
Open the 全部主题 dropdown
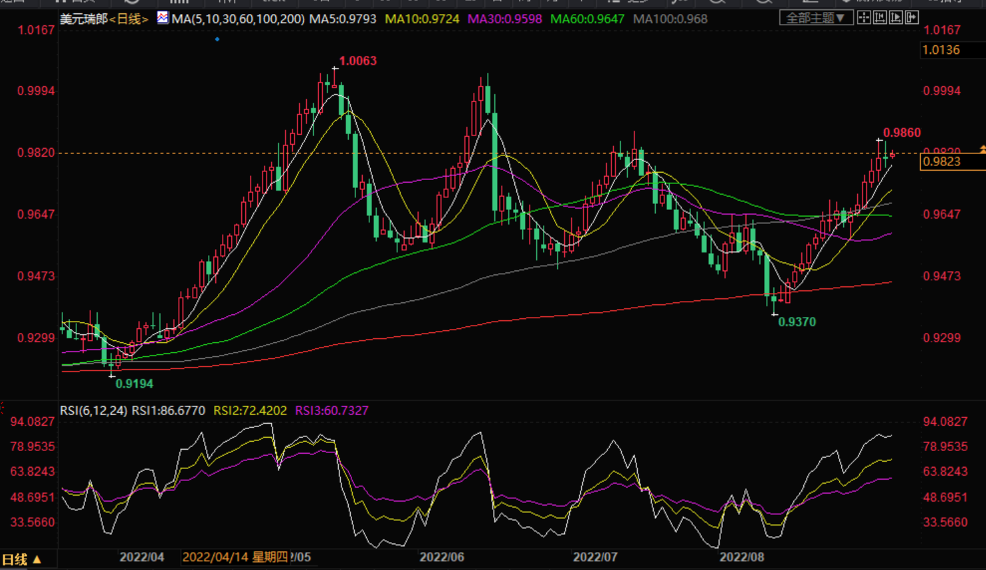(815, 18)
